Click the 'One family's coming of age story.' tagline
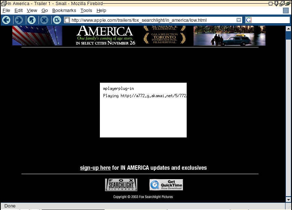This screenshot has width=292, height=210. [105, 38]
